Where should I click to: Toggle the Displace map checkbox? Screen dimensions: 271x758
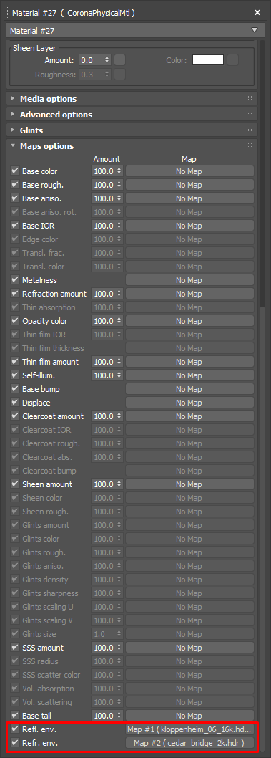coord(15,403)
